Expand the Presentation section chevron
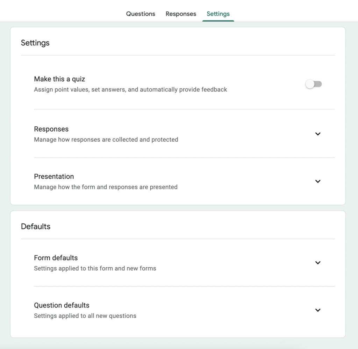Viewport: 358px width, 349px height. coord(318,181)
